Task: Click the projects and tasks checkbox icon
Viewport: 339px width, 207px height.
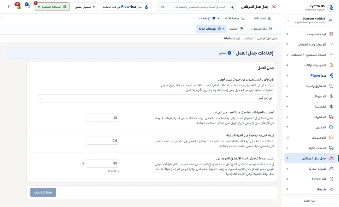Action: pos(331,86)
